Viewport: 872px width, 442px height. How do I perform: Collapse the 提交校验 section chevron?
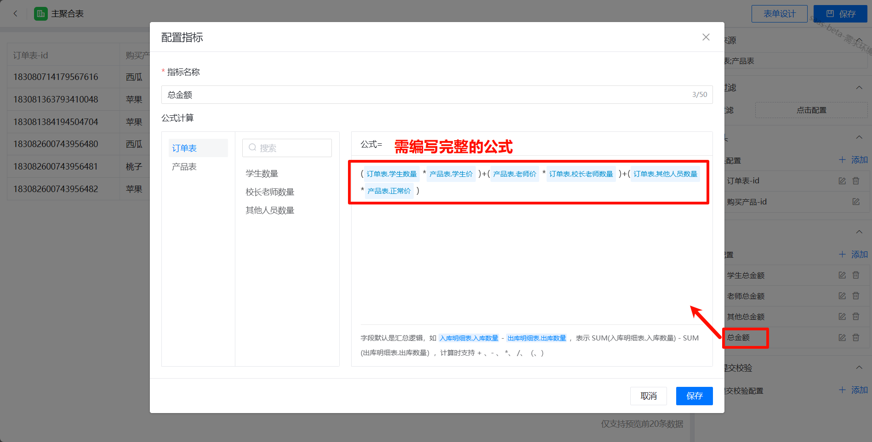(859, 368)
